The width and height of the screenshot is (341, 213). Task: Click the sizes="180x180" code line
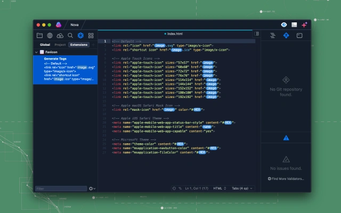coord(166,93)
